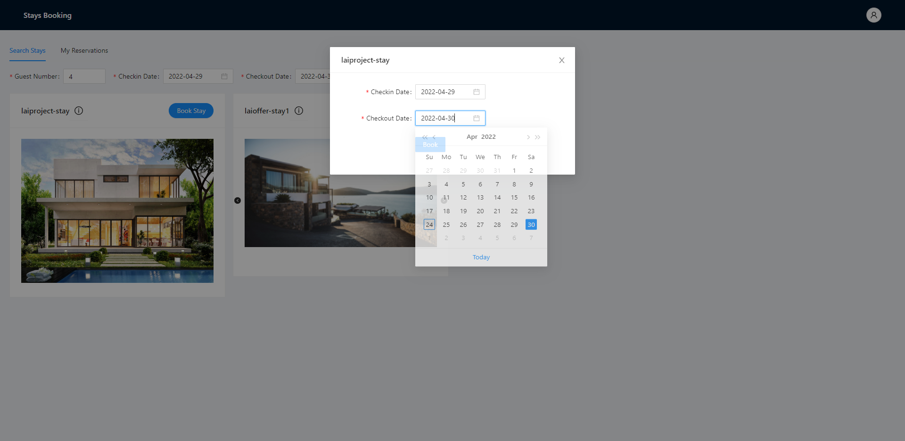Switch to the My Reservations tab
The image size is (905, 441).
click(x=84, y=50)
